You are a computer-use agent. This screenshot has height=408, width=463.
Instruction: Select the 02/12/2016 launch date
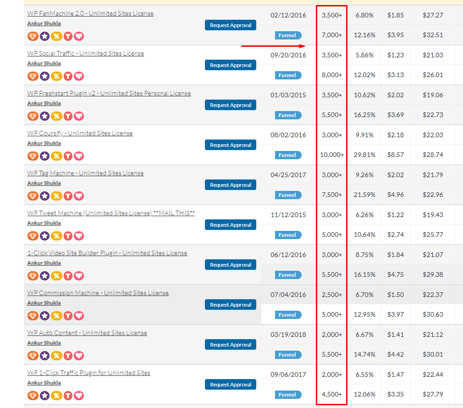(x=288, y=15)
